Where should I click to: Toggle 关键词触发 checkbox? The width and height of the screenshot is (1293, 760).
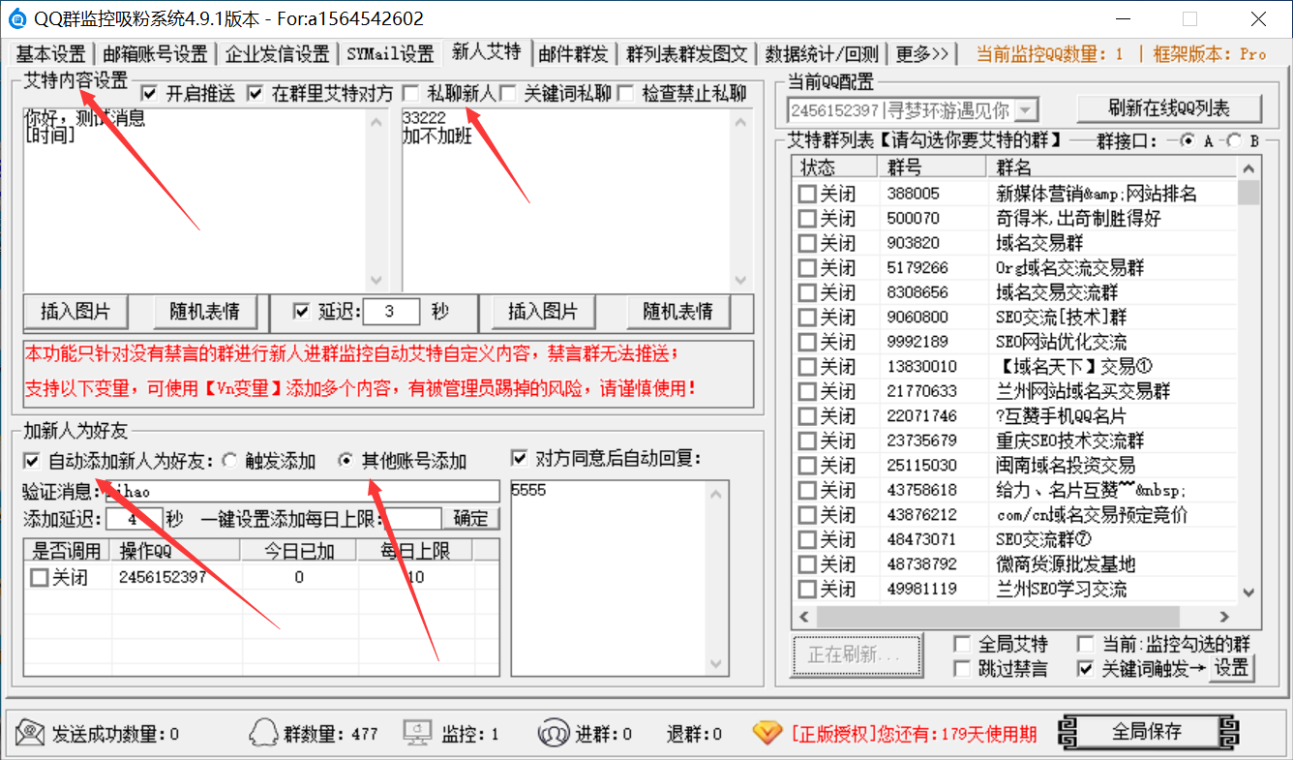pos(1086,668)
